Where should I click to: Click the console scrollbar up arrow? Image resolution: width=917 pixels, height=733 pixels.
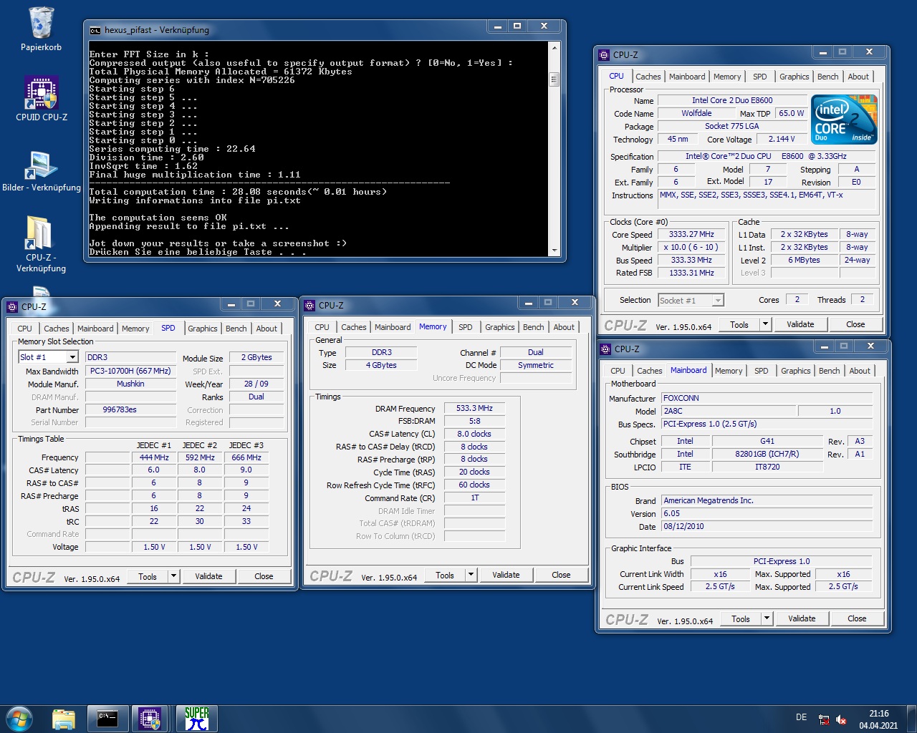click(x=554, y=48)
